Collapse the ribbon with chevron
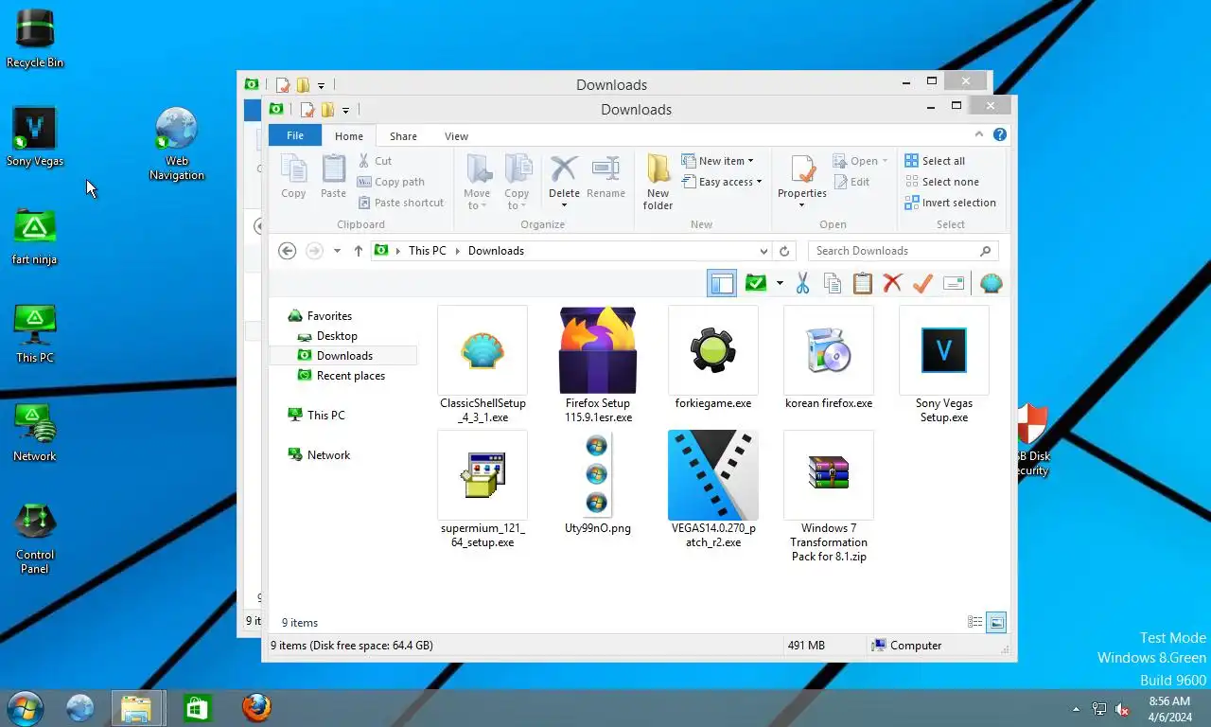1211x727 pixels. (x=979, y=135)
